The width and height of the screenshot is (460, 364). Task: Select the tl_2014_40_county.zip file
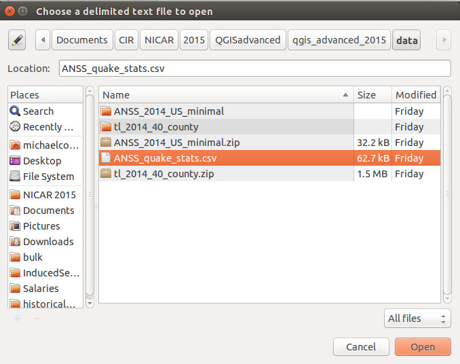coord(269,174)
